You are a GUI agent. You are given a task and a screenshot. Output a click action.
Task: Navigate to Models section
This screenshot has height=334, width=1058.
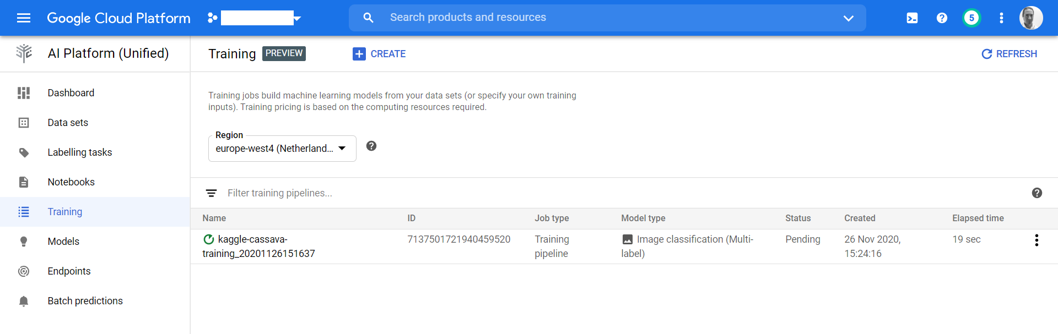[63, 242]
